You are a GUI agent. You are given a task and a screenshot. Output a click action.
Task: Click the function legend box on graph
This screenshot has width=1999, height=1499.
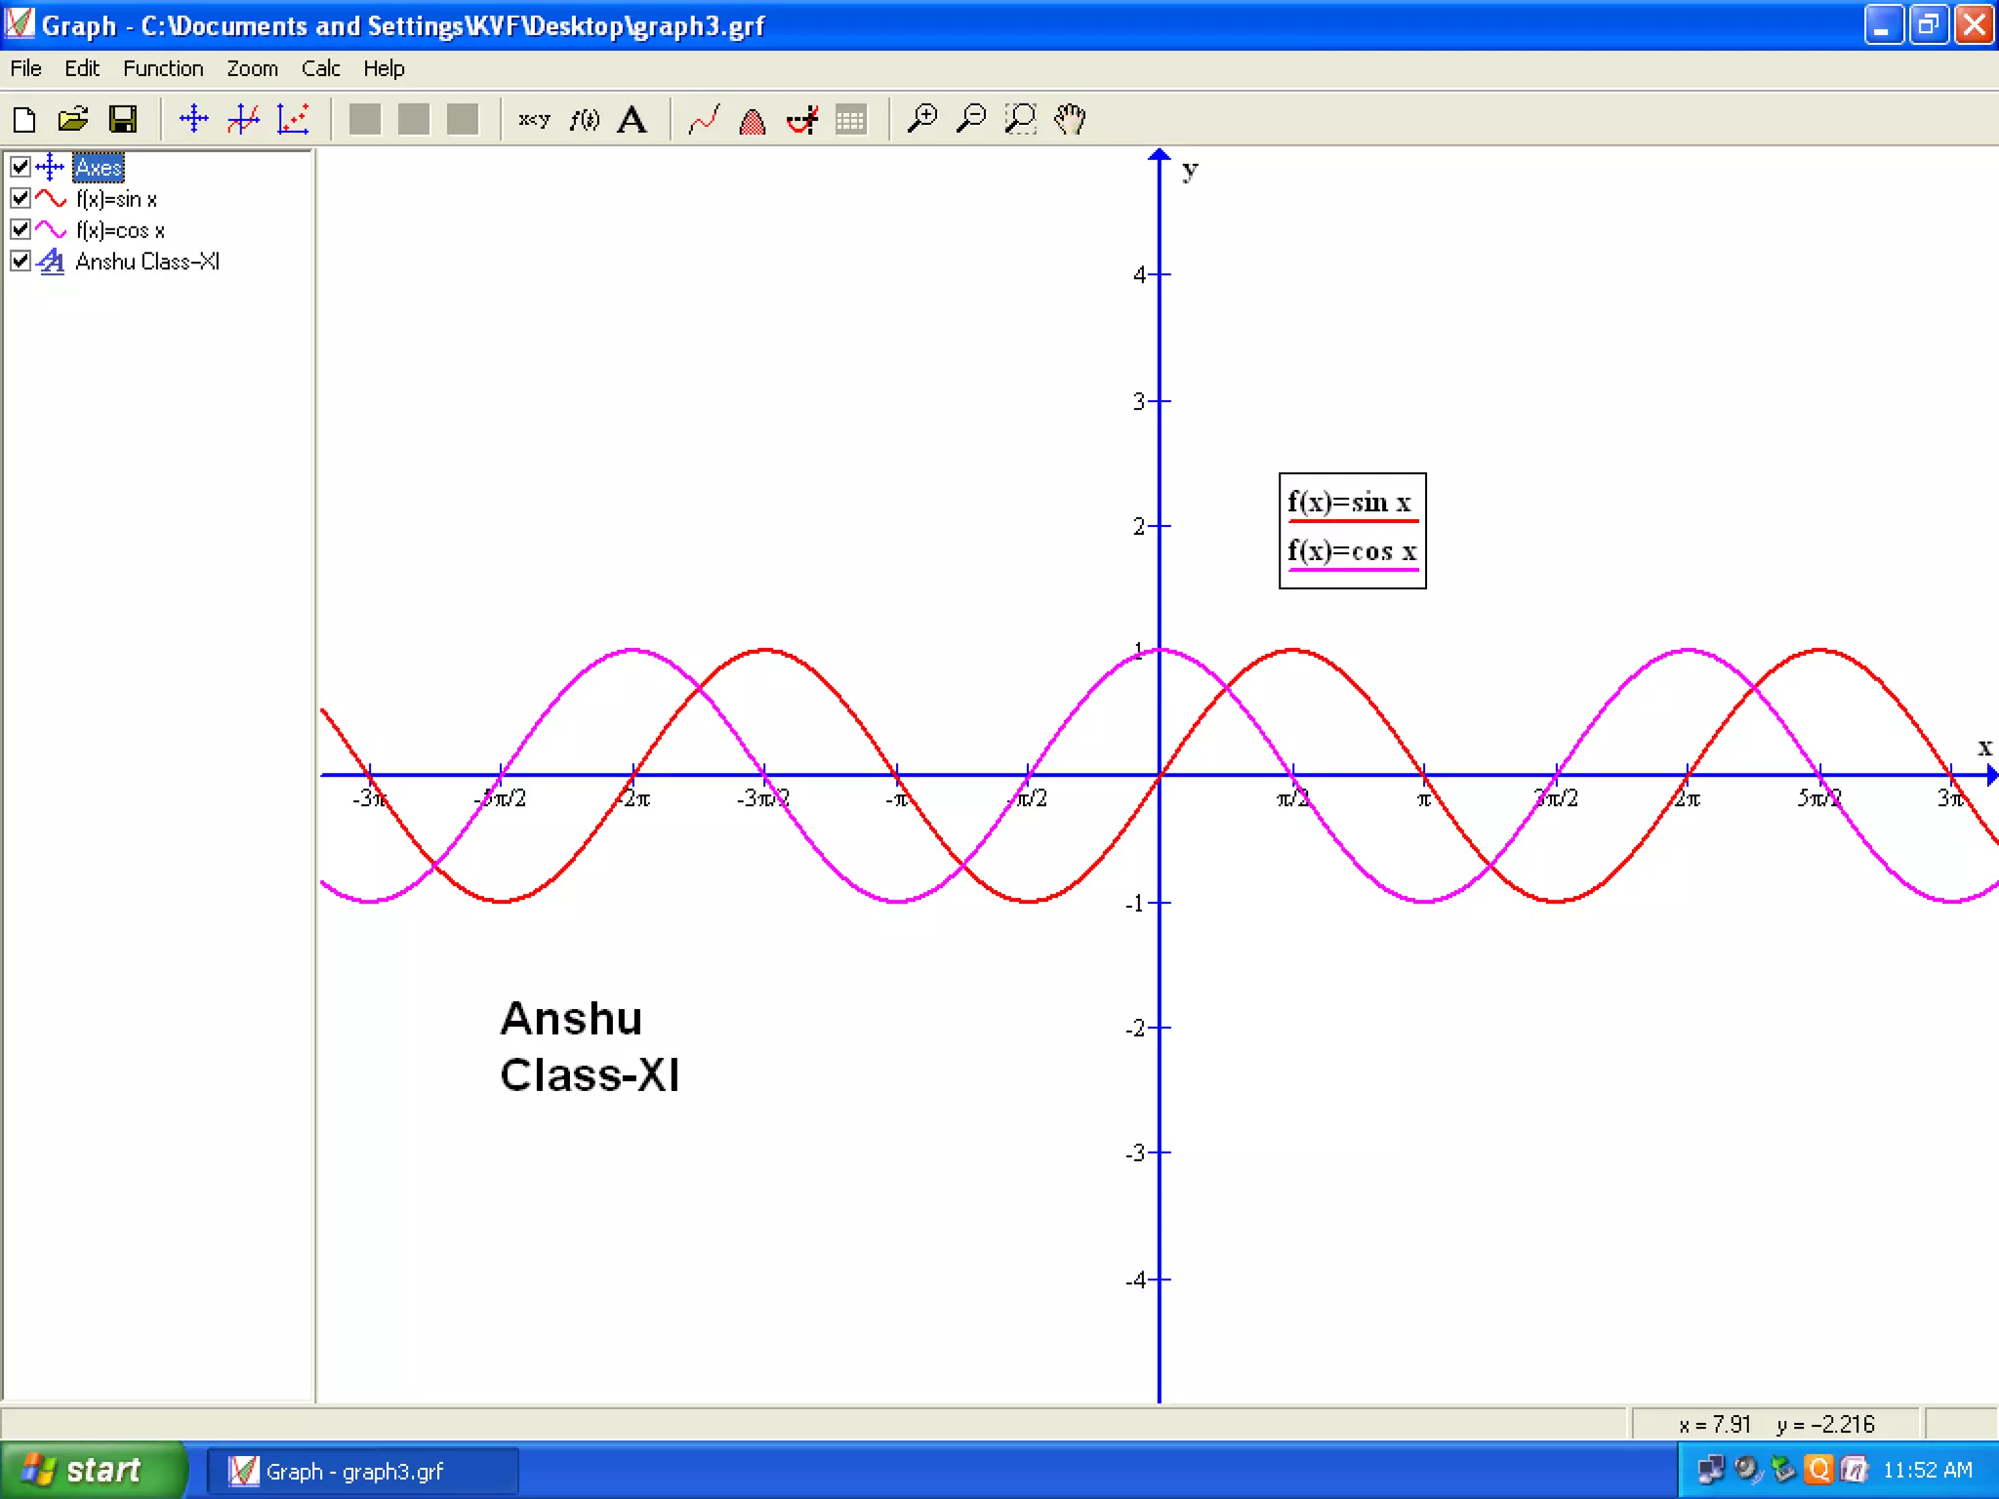click(1352, 531)
